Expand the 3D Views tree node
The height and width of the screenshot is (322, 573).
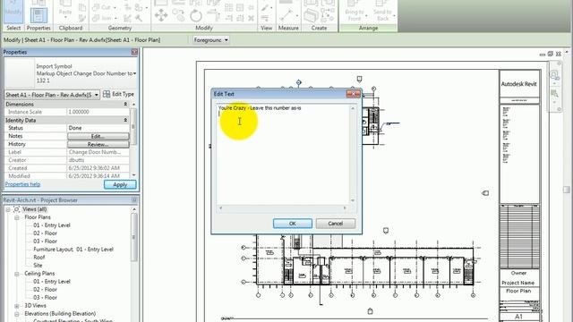point(17,306)
